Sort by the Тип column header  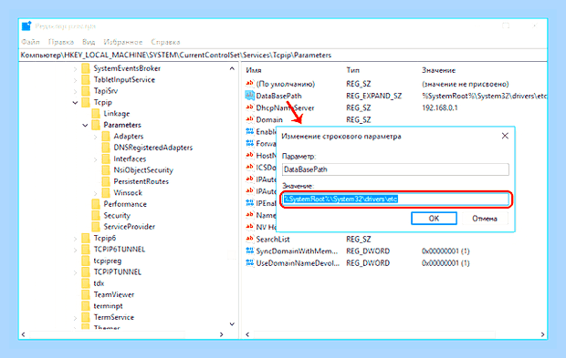tap(352, 70)
